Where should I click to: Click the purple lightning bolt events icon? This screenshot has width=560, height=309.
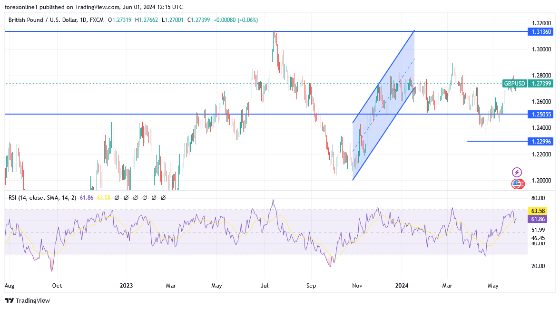(x=517, y=173)
